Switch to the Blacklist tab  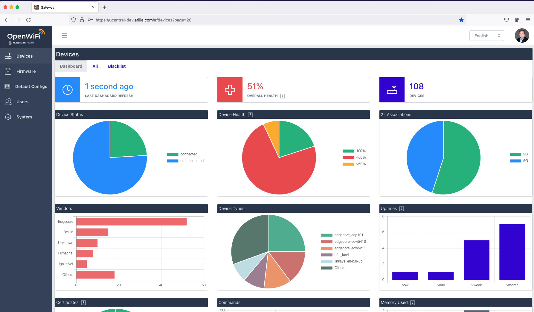coord(117,66)
